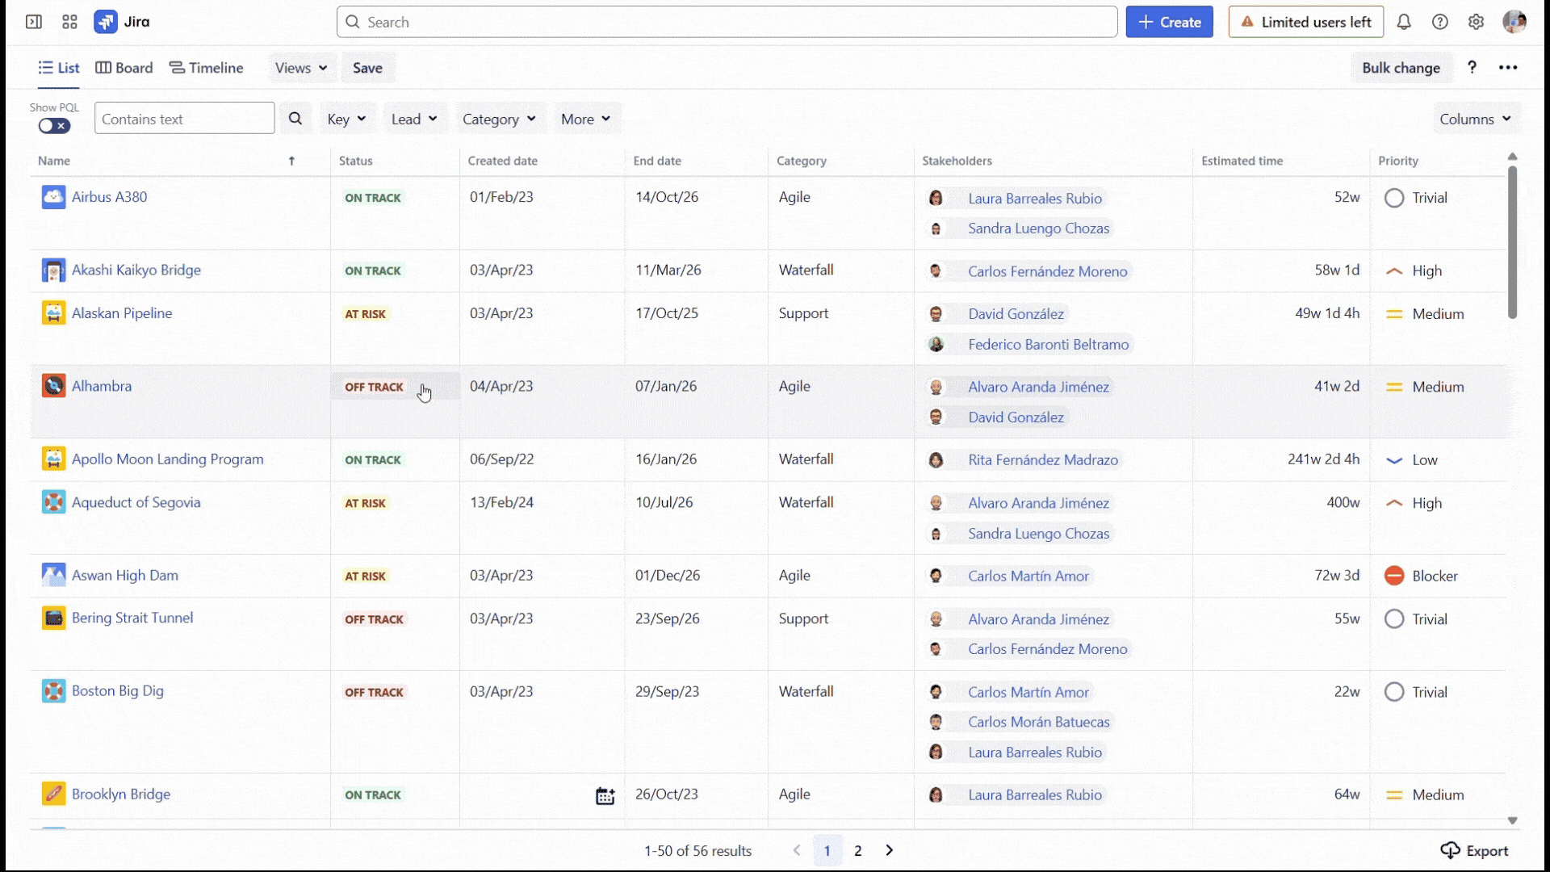Expand the Key filter dropdown

pyautogui.click(x=346, y=119)
